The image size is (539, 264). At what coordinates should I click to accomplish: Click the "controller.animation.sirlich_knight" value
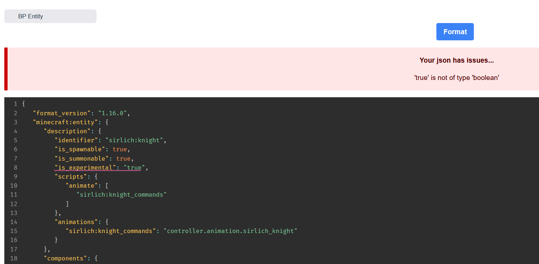click(x=230, y=231)
